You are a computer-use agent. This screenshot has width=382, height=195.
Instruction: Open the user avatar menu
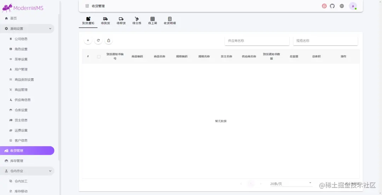[353, 6]
